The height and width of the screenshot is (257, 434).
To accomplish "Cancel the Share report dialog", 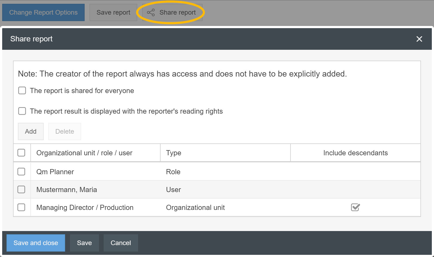I will click(121, 243).
